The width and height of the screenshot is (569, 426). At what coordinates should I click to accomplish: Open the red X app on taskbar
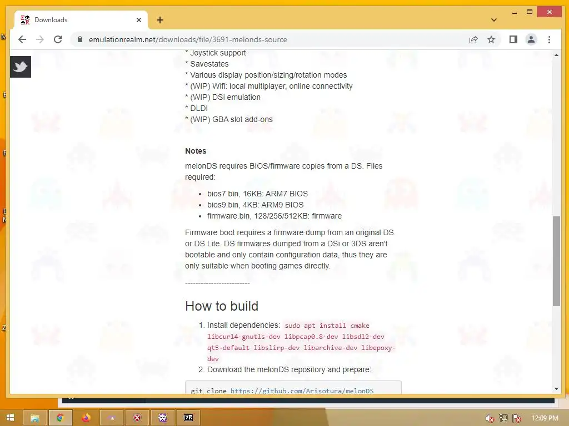137,418
